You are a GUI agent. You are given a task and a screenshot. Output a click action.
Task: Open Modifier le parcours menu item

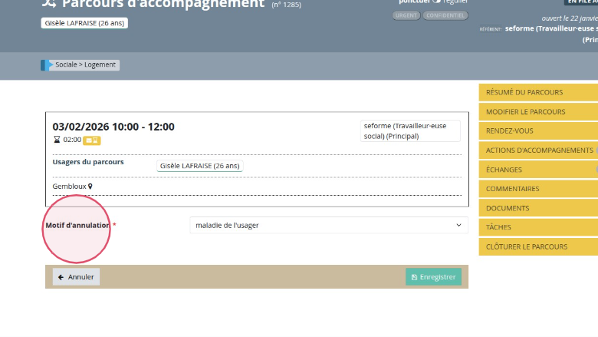[x=537, y=111]
